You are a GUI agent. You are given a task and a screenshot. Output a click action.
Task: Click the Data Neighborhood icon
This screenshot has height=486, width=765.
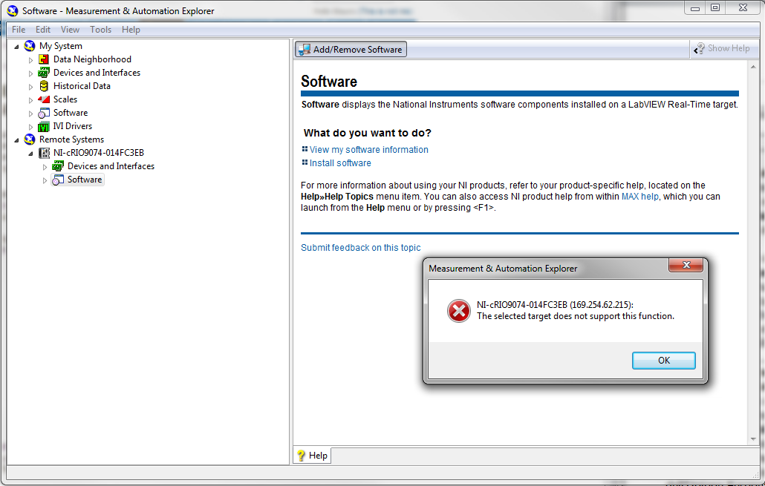pyautogui.click(x=44, y=59)
